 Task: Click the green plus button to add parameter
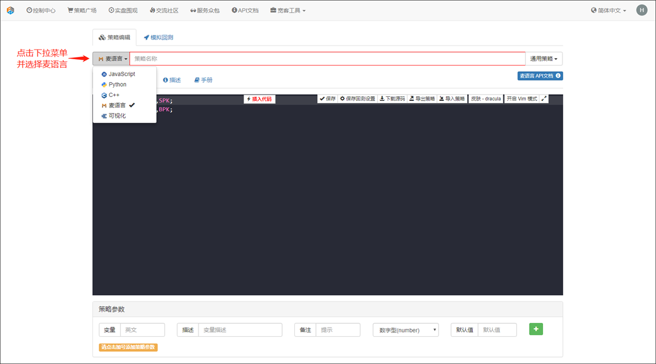click(536, 329)
